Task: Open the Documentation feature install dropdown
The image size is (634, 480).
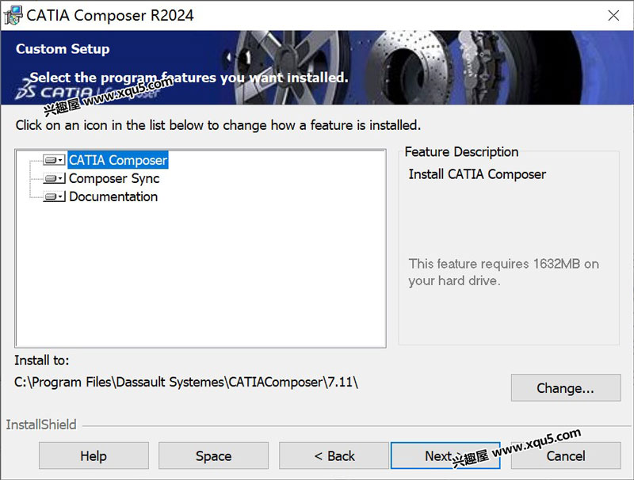Action: tap(54, 196)
